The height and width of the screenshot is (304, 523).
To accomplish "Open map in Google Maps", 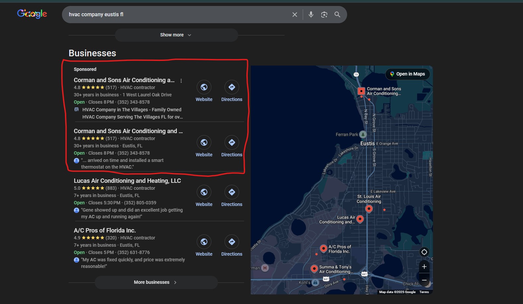I will (x=407, y=74).
